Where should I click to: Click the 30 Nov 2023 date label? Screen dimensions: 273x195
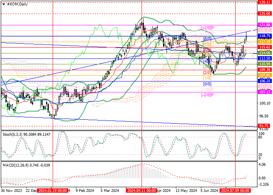click(x=11, y=191)
